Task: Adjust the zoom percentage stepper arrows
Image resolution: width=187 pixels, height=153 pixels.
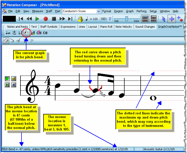Action: [x=110, y=19]
